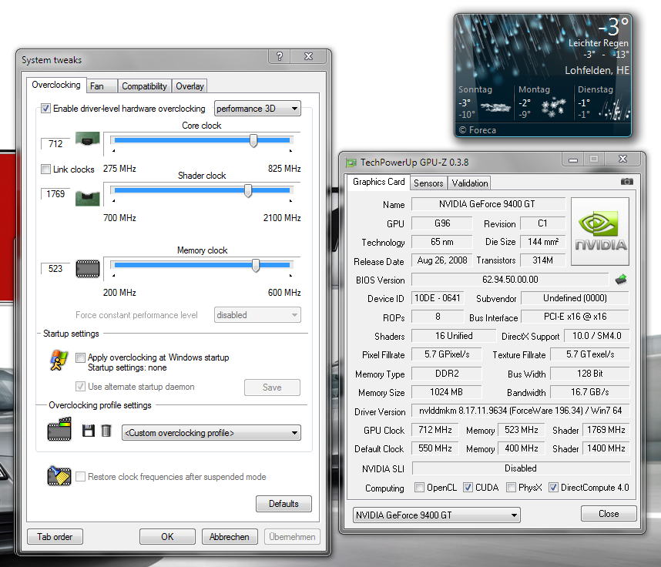Image resolution: width=661 pixels, height=567 pixels.
Task: Click the overclocking profile memory card icon
Action: click(x=59, y=429)
